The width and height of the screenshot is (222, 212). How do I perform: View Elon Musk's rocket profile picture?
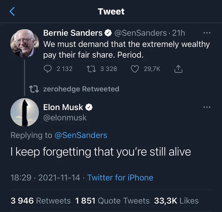24,112
